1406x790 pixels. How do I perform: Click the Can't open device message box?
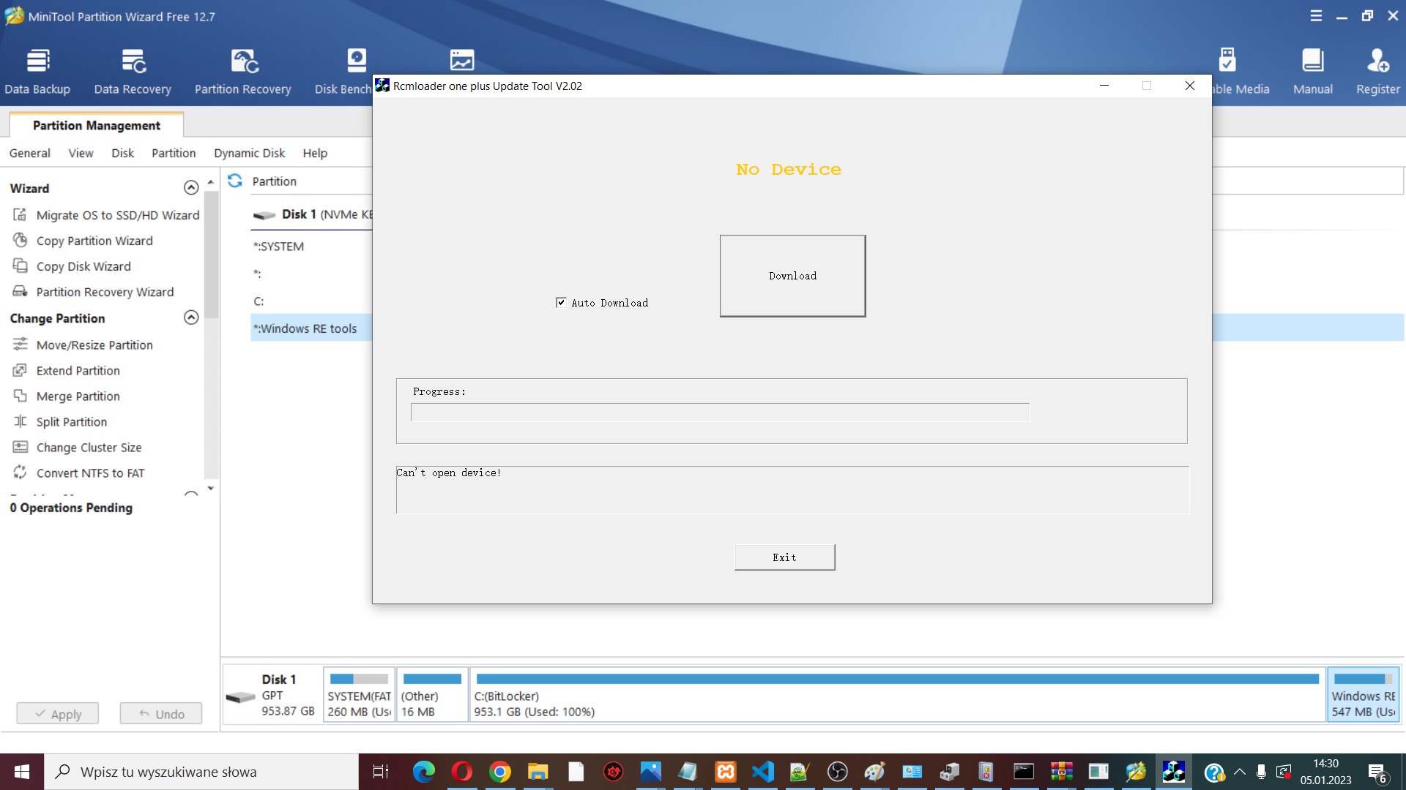click(792, 489)
